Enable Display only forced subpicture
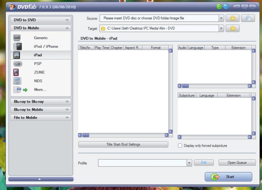This screenshot has height=190, width=262. pyautogui.click(x=180, y=145)
